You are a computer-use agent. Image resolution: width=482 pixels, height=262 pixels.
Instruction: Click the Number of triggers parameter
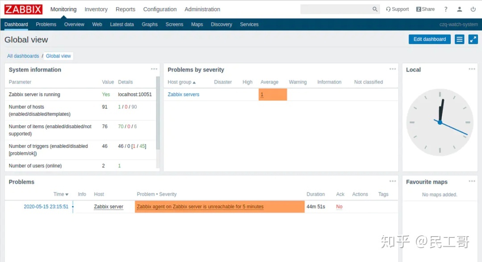point(48,150)
